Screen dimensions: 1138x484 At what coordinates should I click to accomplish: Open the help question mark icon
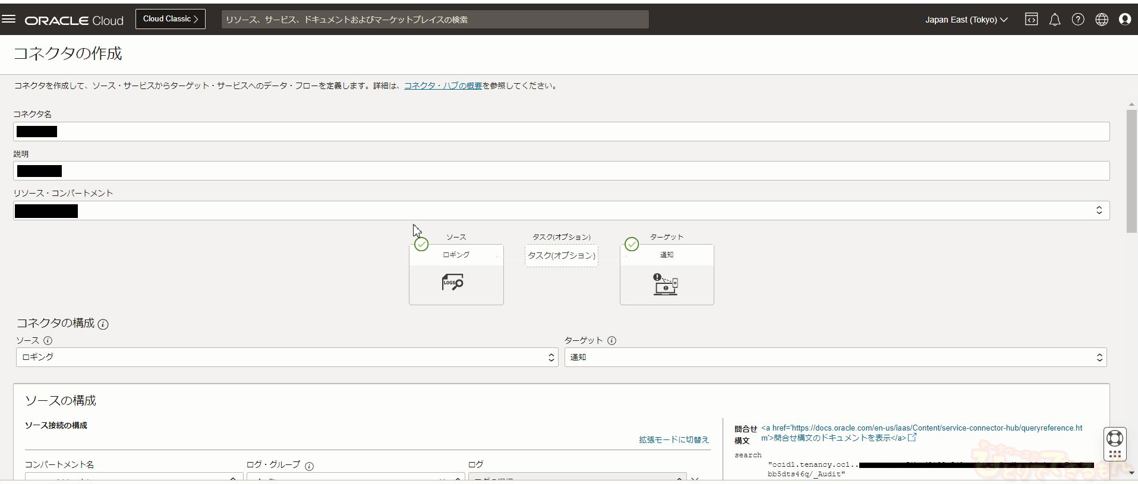coord(1077,20)
